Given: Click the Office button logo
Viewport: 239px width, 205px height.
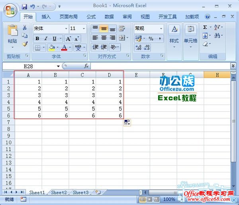Looking at the screenshot, I should click(x=10, y=10).
